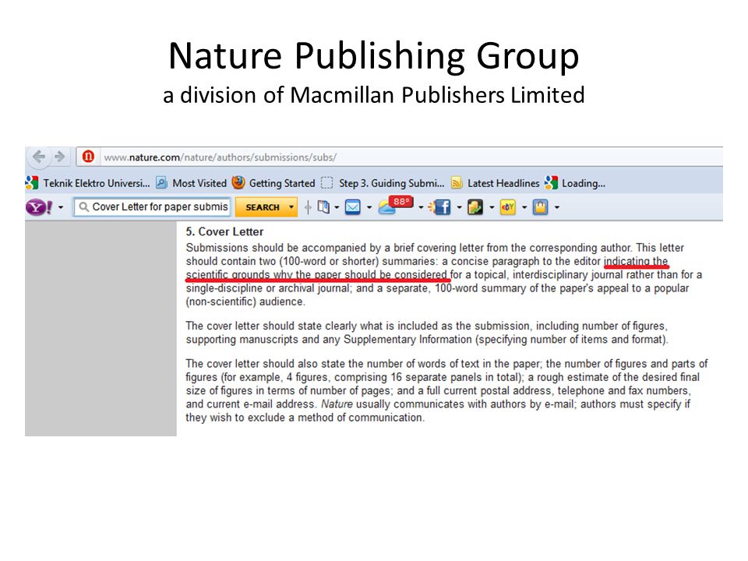Click the Yahoo! logo on the toolbar
748x561 pixels.
pyautogui.click(x=39, y=207)
